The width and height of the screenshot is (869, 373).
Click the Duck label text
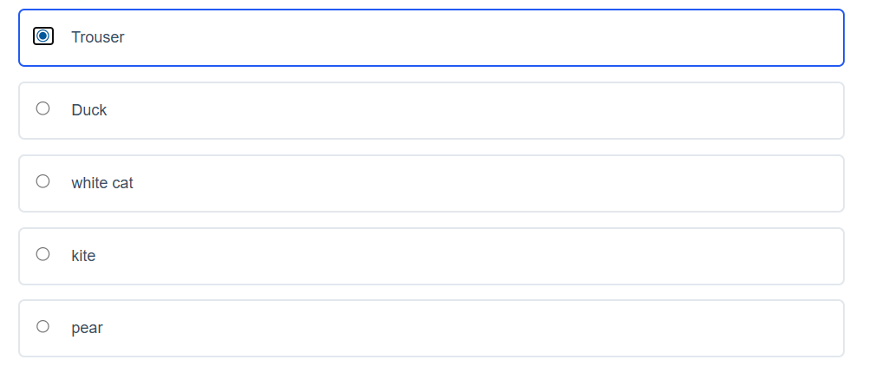[89, 110]
